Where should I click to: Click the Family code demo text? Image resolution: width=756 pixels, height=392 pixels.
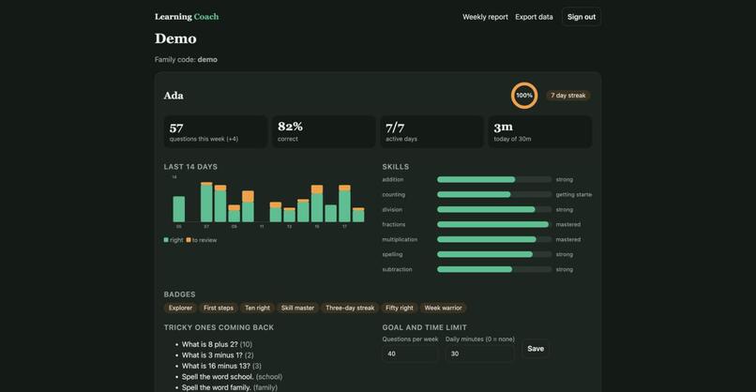click(186, 59)
